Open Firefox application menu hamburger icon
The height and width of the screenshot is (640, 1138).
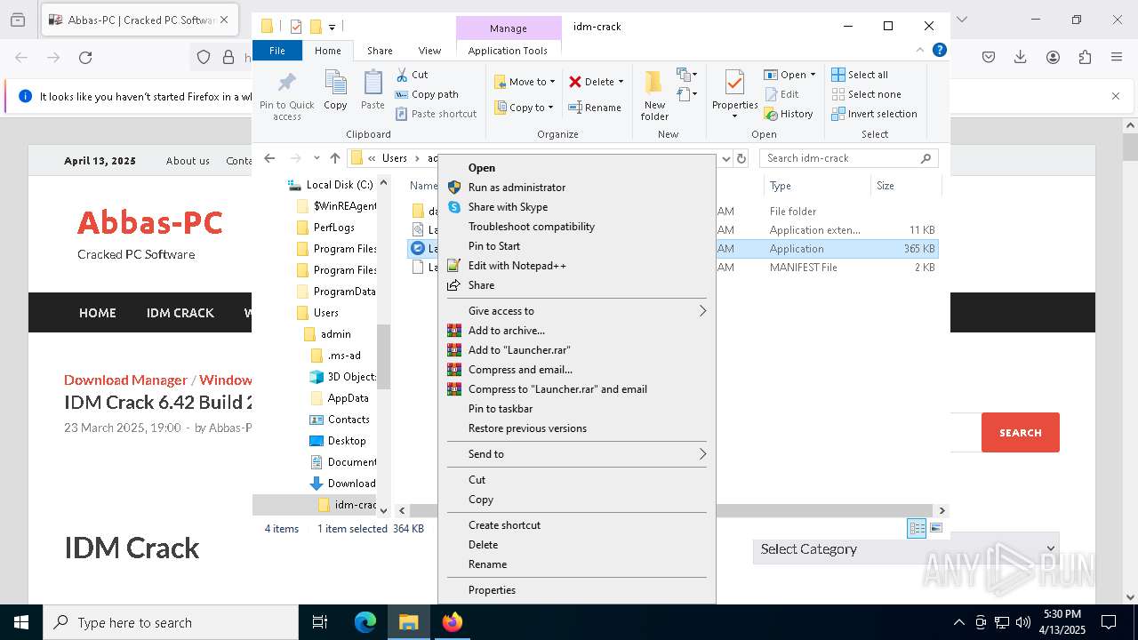[x=1117, y=58]
